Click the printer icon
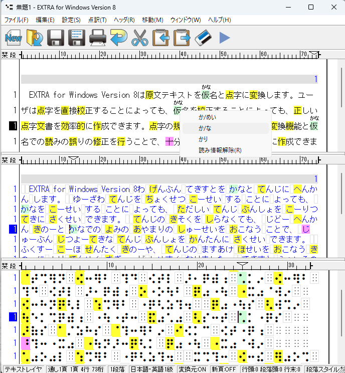This screenshot has width=345, height=373. pos(98,37)
